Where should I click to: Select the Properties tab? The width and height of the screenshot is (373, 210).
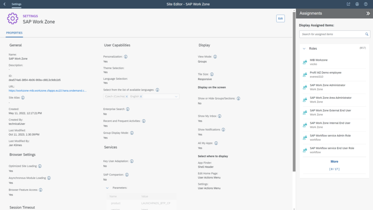tap(14, 33)
